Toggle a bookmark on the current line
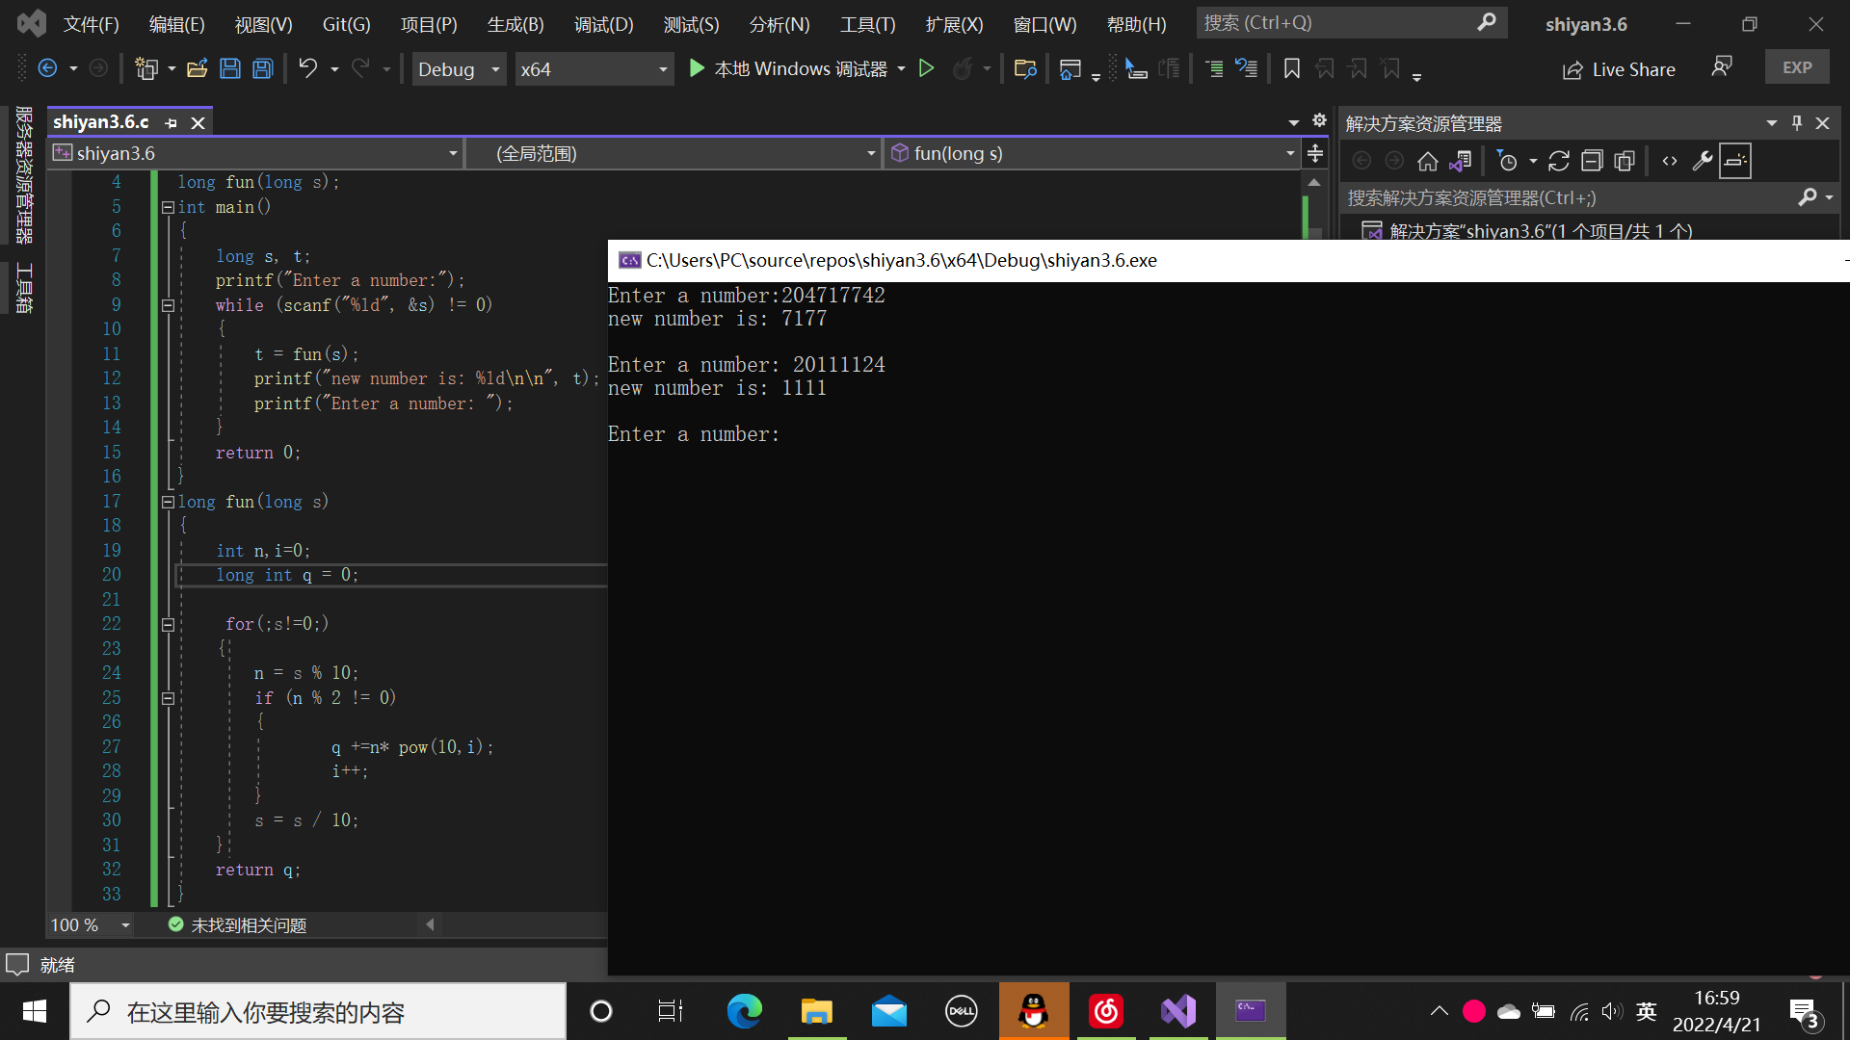 coord(1292,68)
